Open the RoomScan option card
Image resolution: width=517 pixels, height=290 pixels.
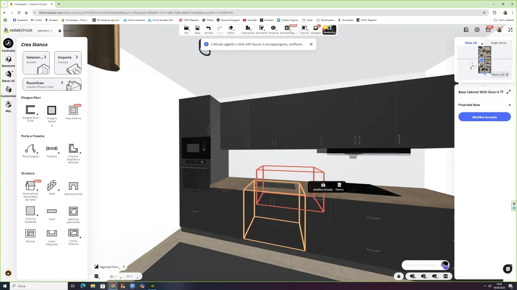click(x=52, y=84)
